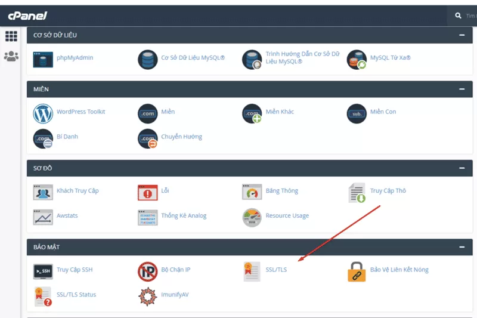Click the MySQL Databases cylinder icon

(x=147, y=60)
